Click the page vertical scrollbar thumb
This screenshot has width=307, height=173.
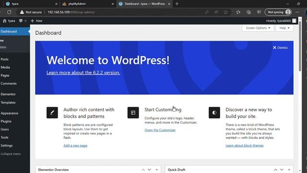point(300,46)
